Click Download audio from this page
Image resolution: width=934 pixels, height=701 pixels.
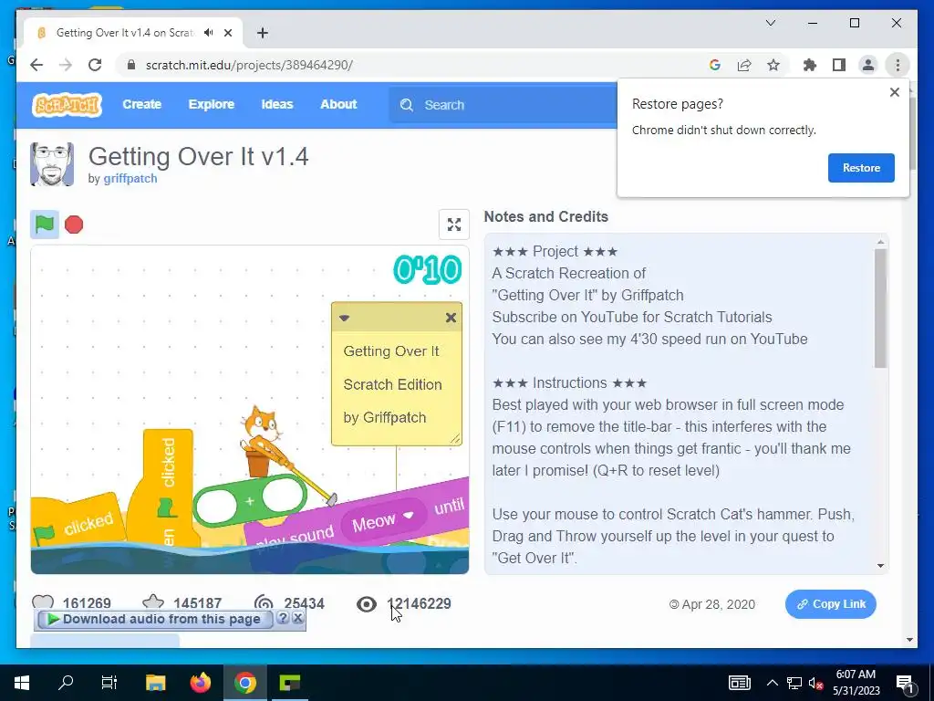tap(154, 620)
